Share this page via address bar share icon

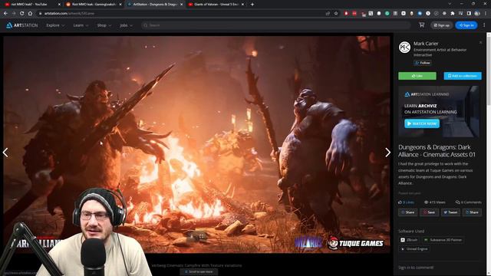click(328, 14)
